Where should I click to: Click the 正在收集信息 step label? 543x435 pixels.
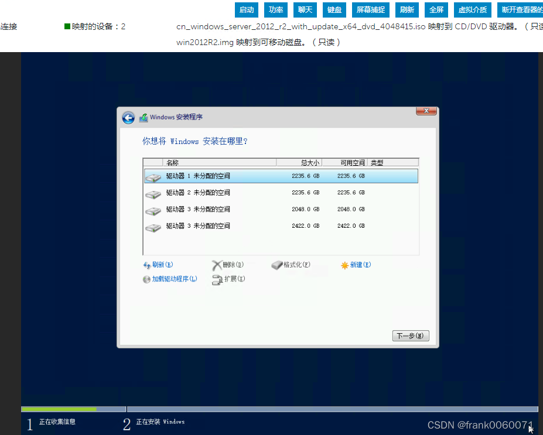tap(57, 422)
